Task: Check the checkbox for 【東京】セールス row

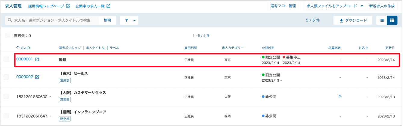Action: 6,77
